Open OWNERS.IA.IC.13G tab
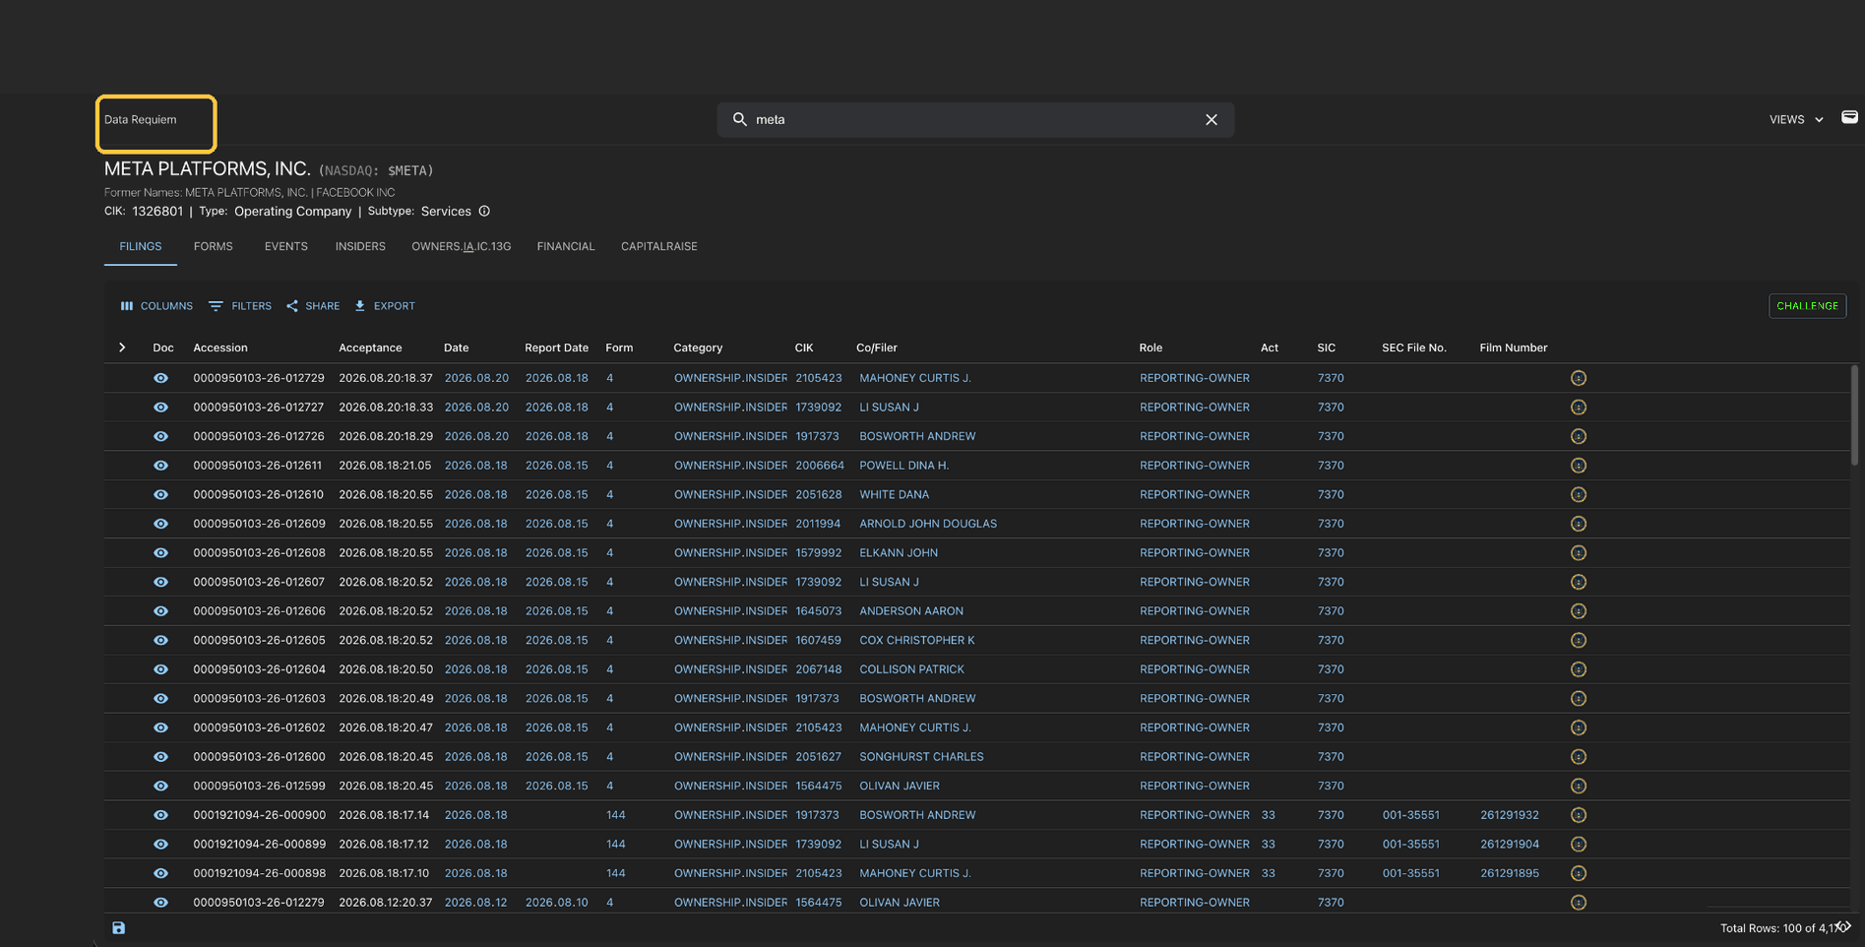Screen dimensions: 1865x947 [462, 246]
